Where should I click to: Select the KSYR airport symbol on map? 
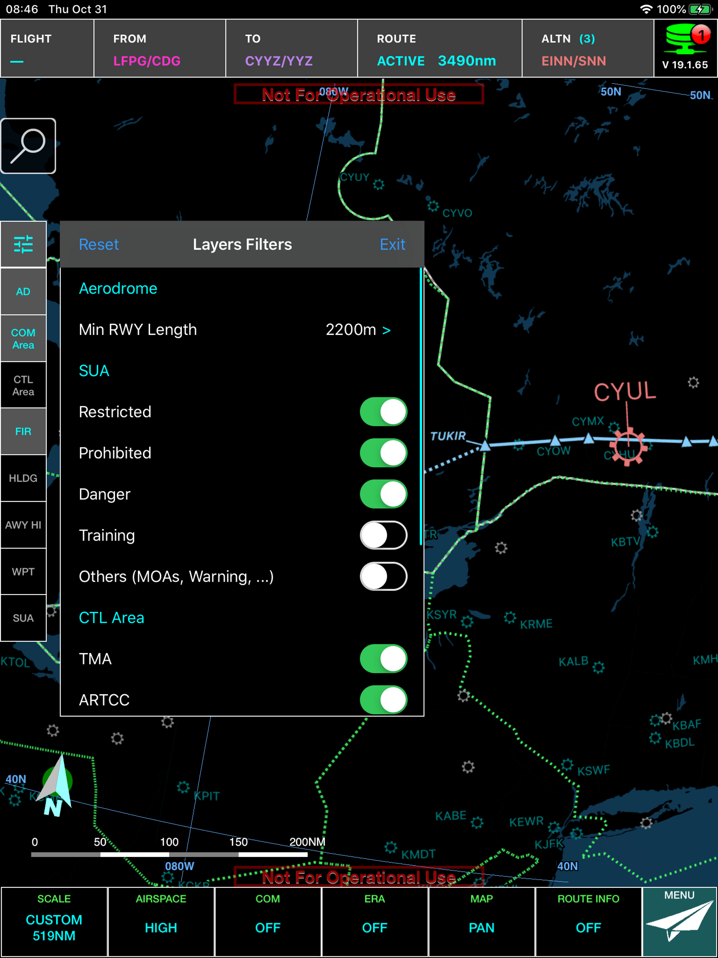coord(467,622)
